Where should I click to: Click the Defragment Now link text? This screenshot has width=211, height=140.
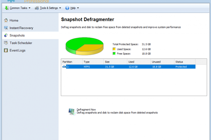click(86, 110)
